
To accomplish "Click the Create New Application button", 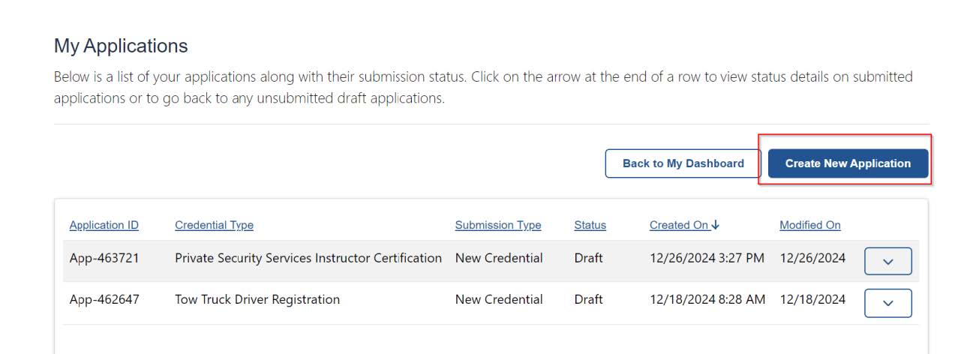I will click(848, 163).
